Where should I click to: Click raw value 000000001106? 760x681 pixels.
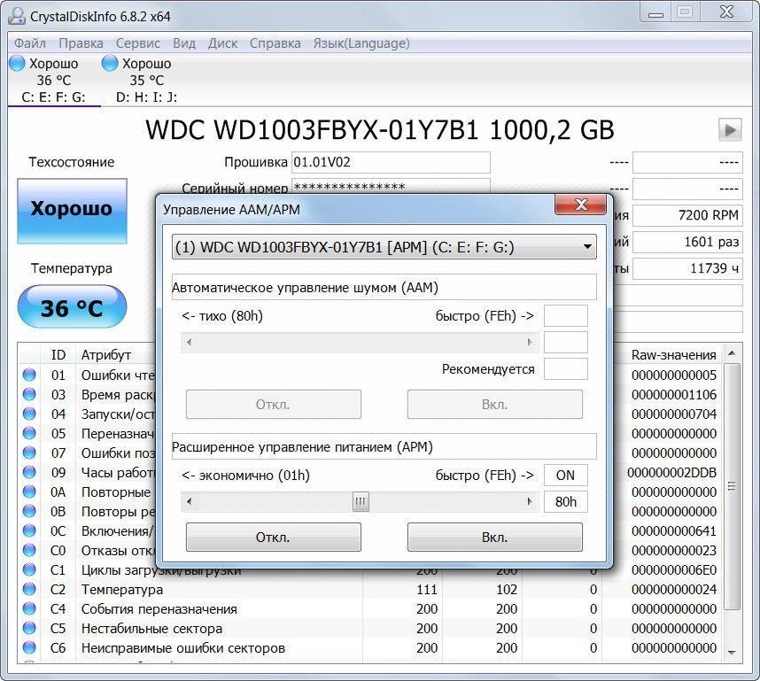[x=674, y=395]
